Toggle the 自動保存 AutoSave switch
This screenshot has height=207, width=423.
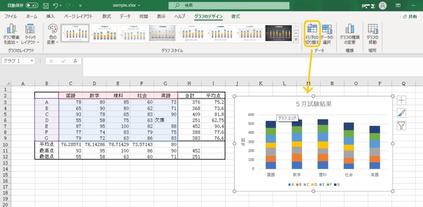(31, 6)
